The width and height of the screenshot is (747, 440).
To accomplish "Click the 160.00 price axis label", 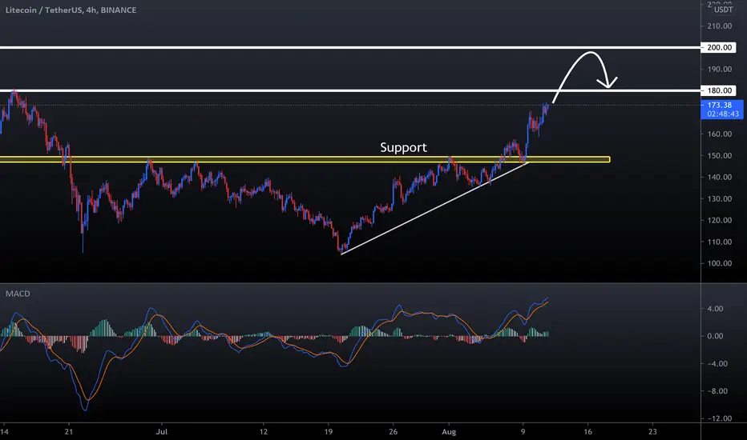I will point(720,134).
